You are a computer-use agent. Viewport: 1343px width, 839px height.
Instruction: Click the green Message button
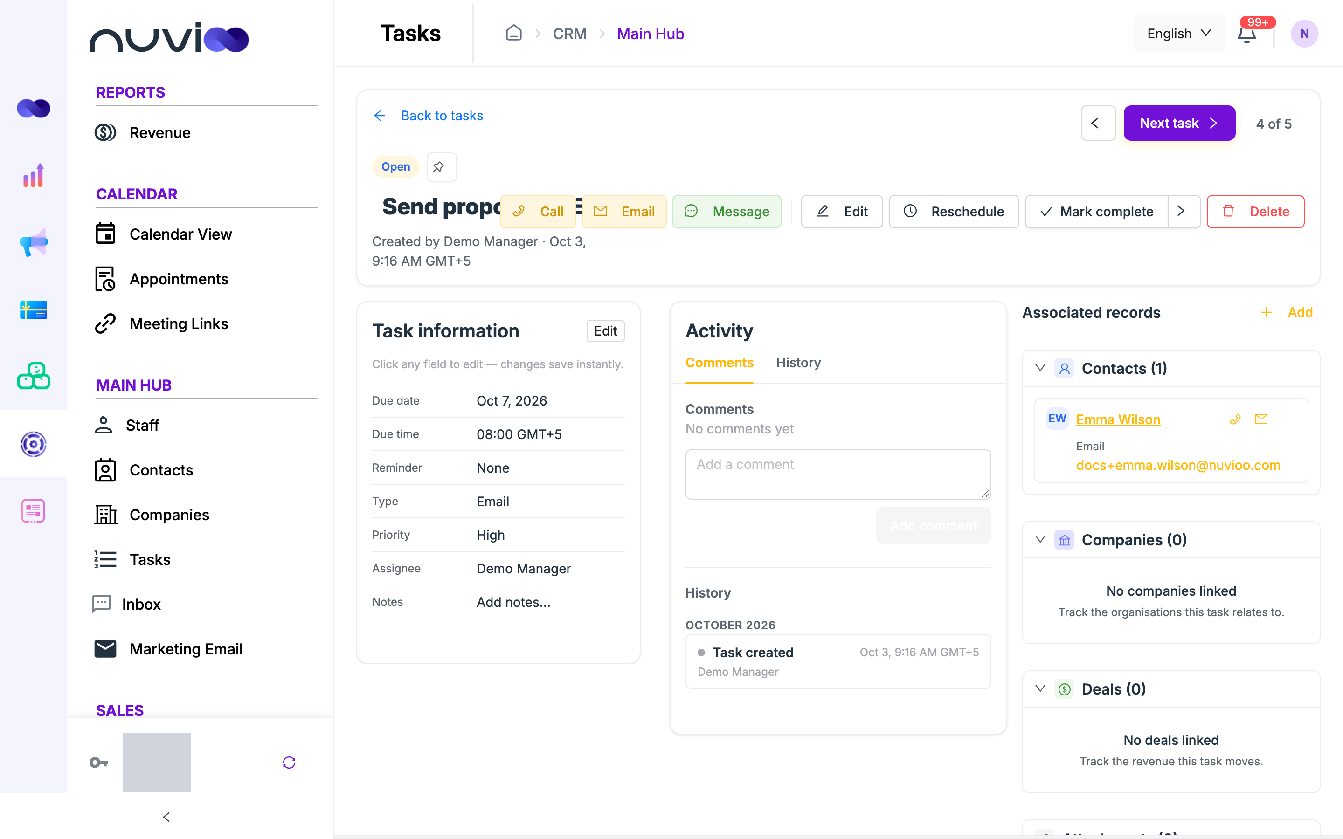pyautogui.click(x=727, y=212)
